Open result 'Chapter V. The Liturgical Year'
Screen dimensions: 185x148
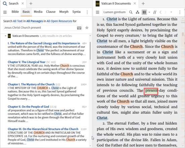pyautogui.click(x=27, y=62)
